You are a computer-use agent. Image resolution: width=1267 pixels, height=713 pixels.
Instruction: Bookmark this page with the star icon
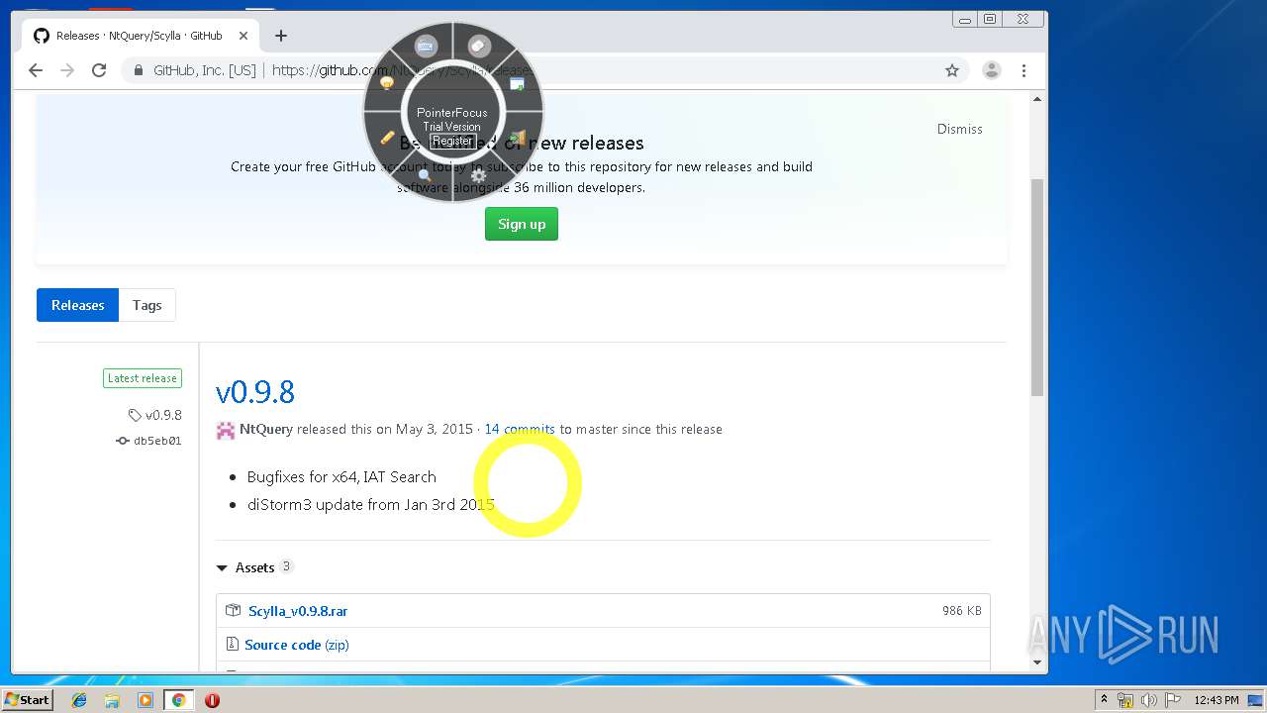[x=952, y=70]
